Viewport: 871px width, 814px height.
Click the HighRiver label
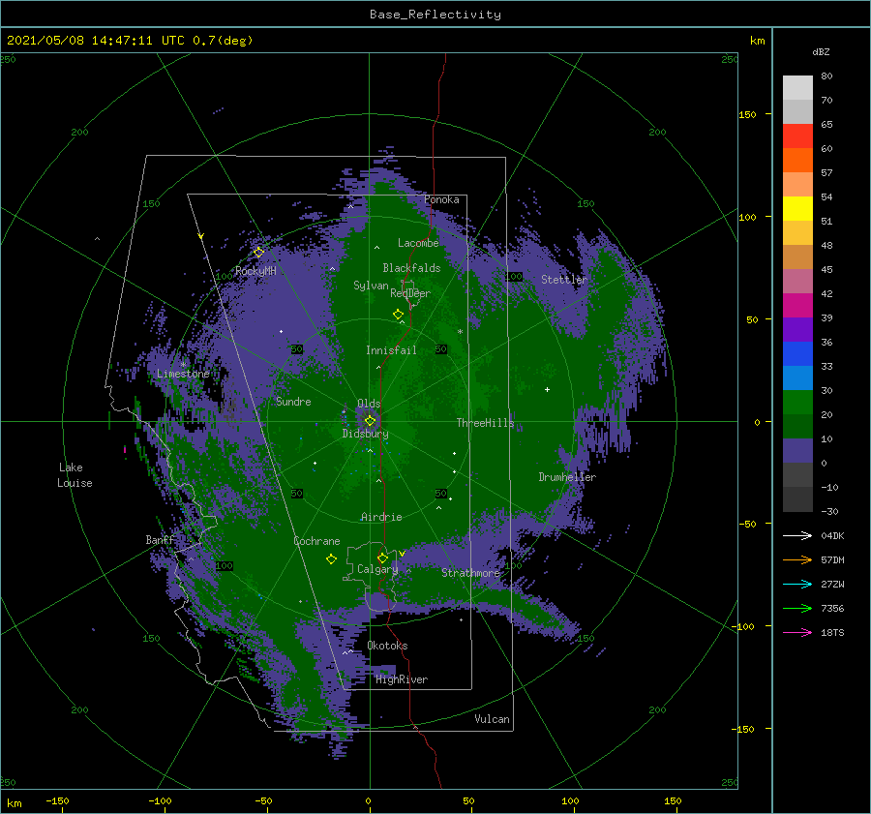point(402,679)
